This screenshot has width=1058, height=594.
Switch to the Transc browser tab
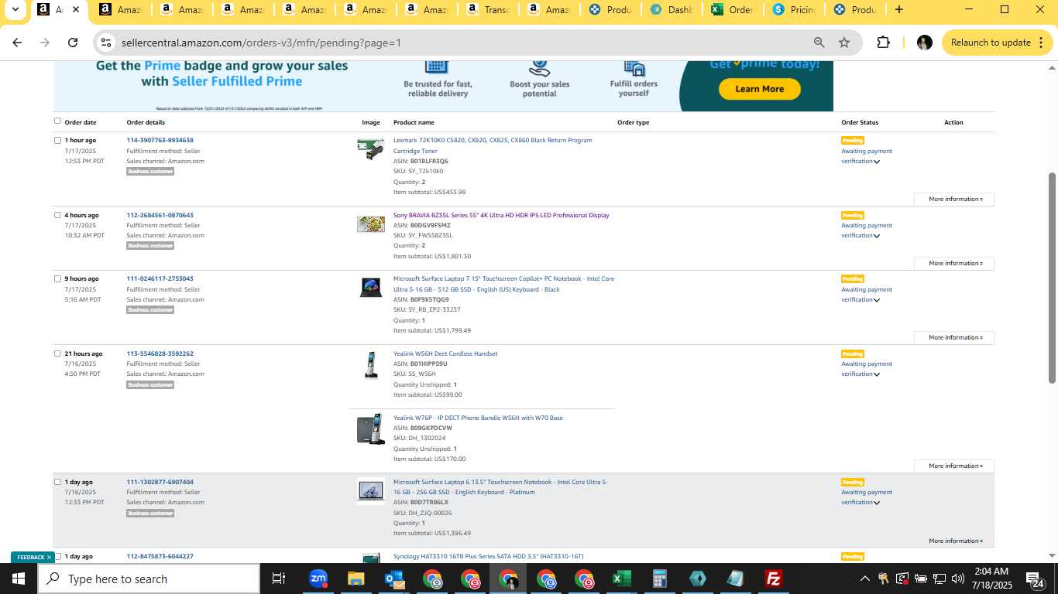point(488,10)
